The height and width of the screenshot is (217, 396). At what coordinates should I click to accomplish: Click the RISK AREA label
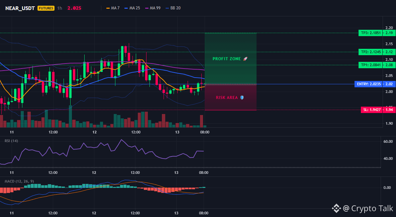click(227, 98)
